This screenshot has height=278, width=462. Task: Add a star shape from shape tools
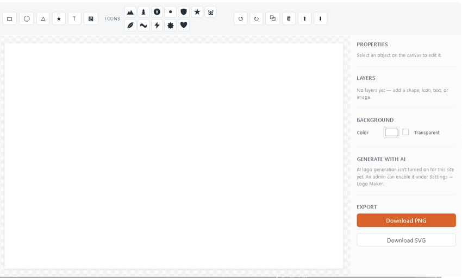[x=59, y=18]
